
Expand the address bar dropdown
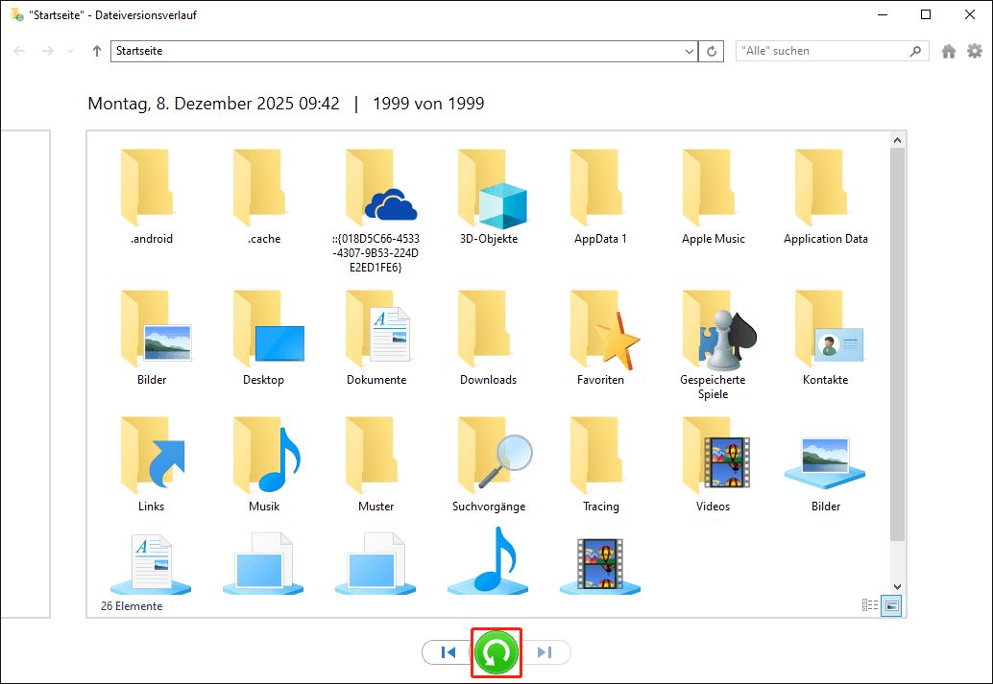(690, 51)
